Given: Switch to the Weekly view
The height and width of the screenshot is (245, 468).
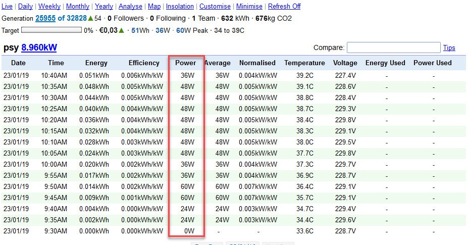Looking at the screenshot, I should [x=49, y=6].
